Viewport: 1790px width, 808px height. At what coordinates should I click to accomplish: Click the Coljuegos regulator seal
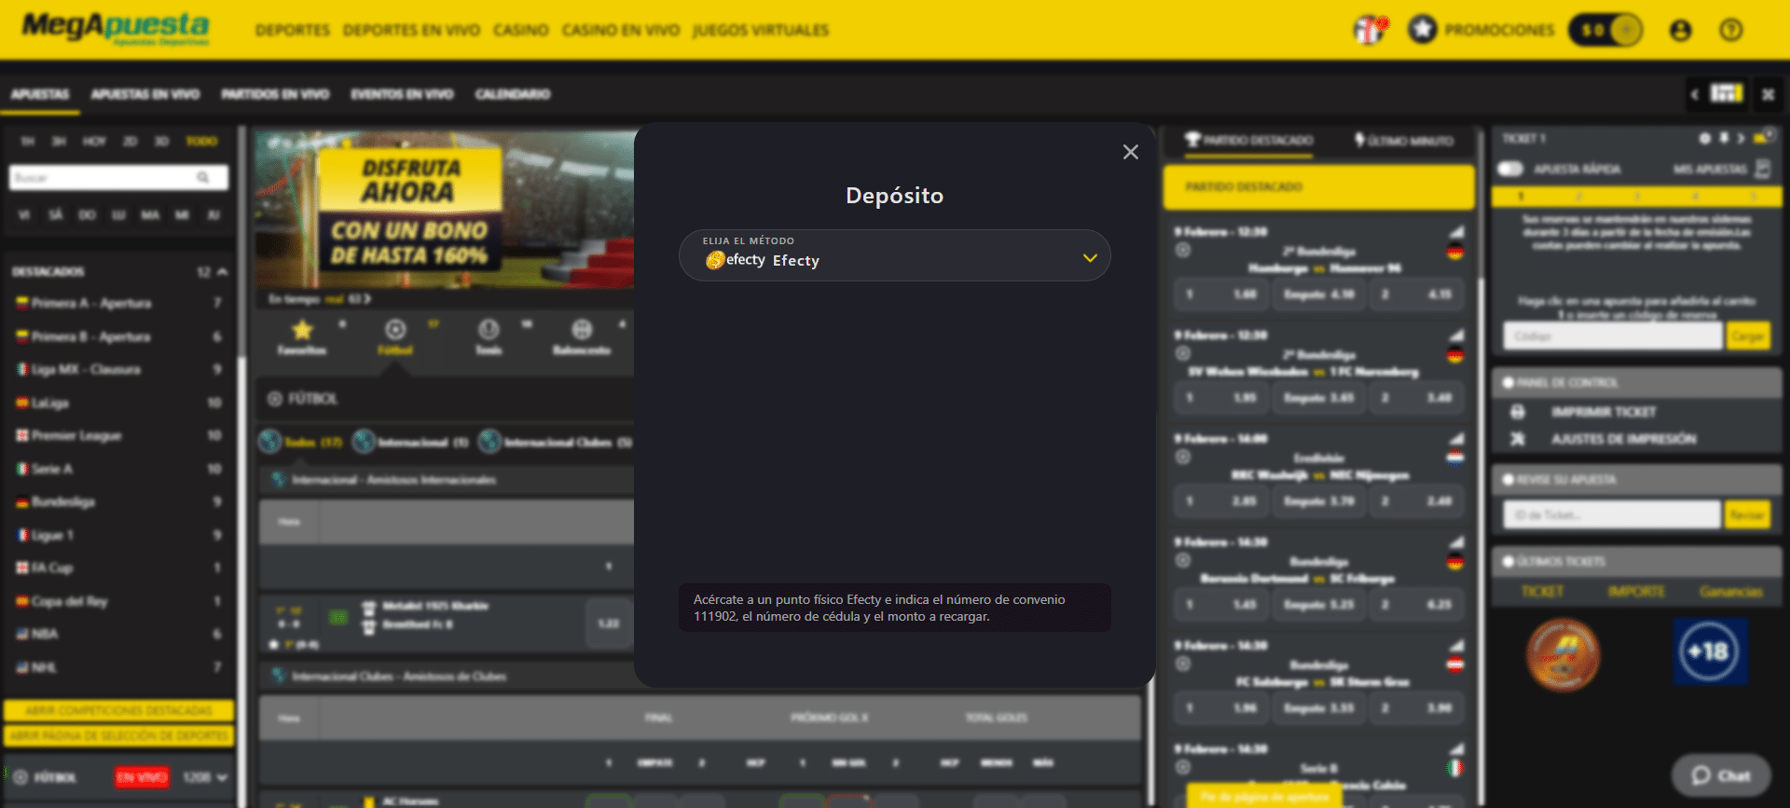pyautogui.click(x=1563, y=655)
